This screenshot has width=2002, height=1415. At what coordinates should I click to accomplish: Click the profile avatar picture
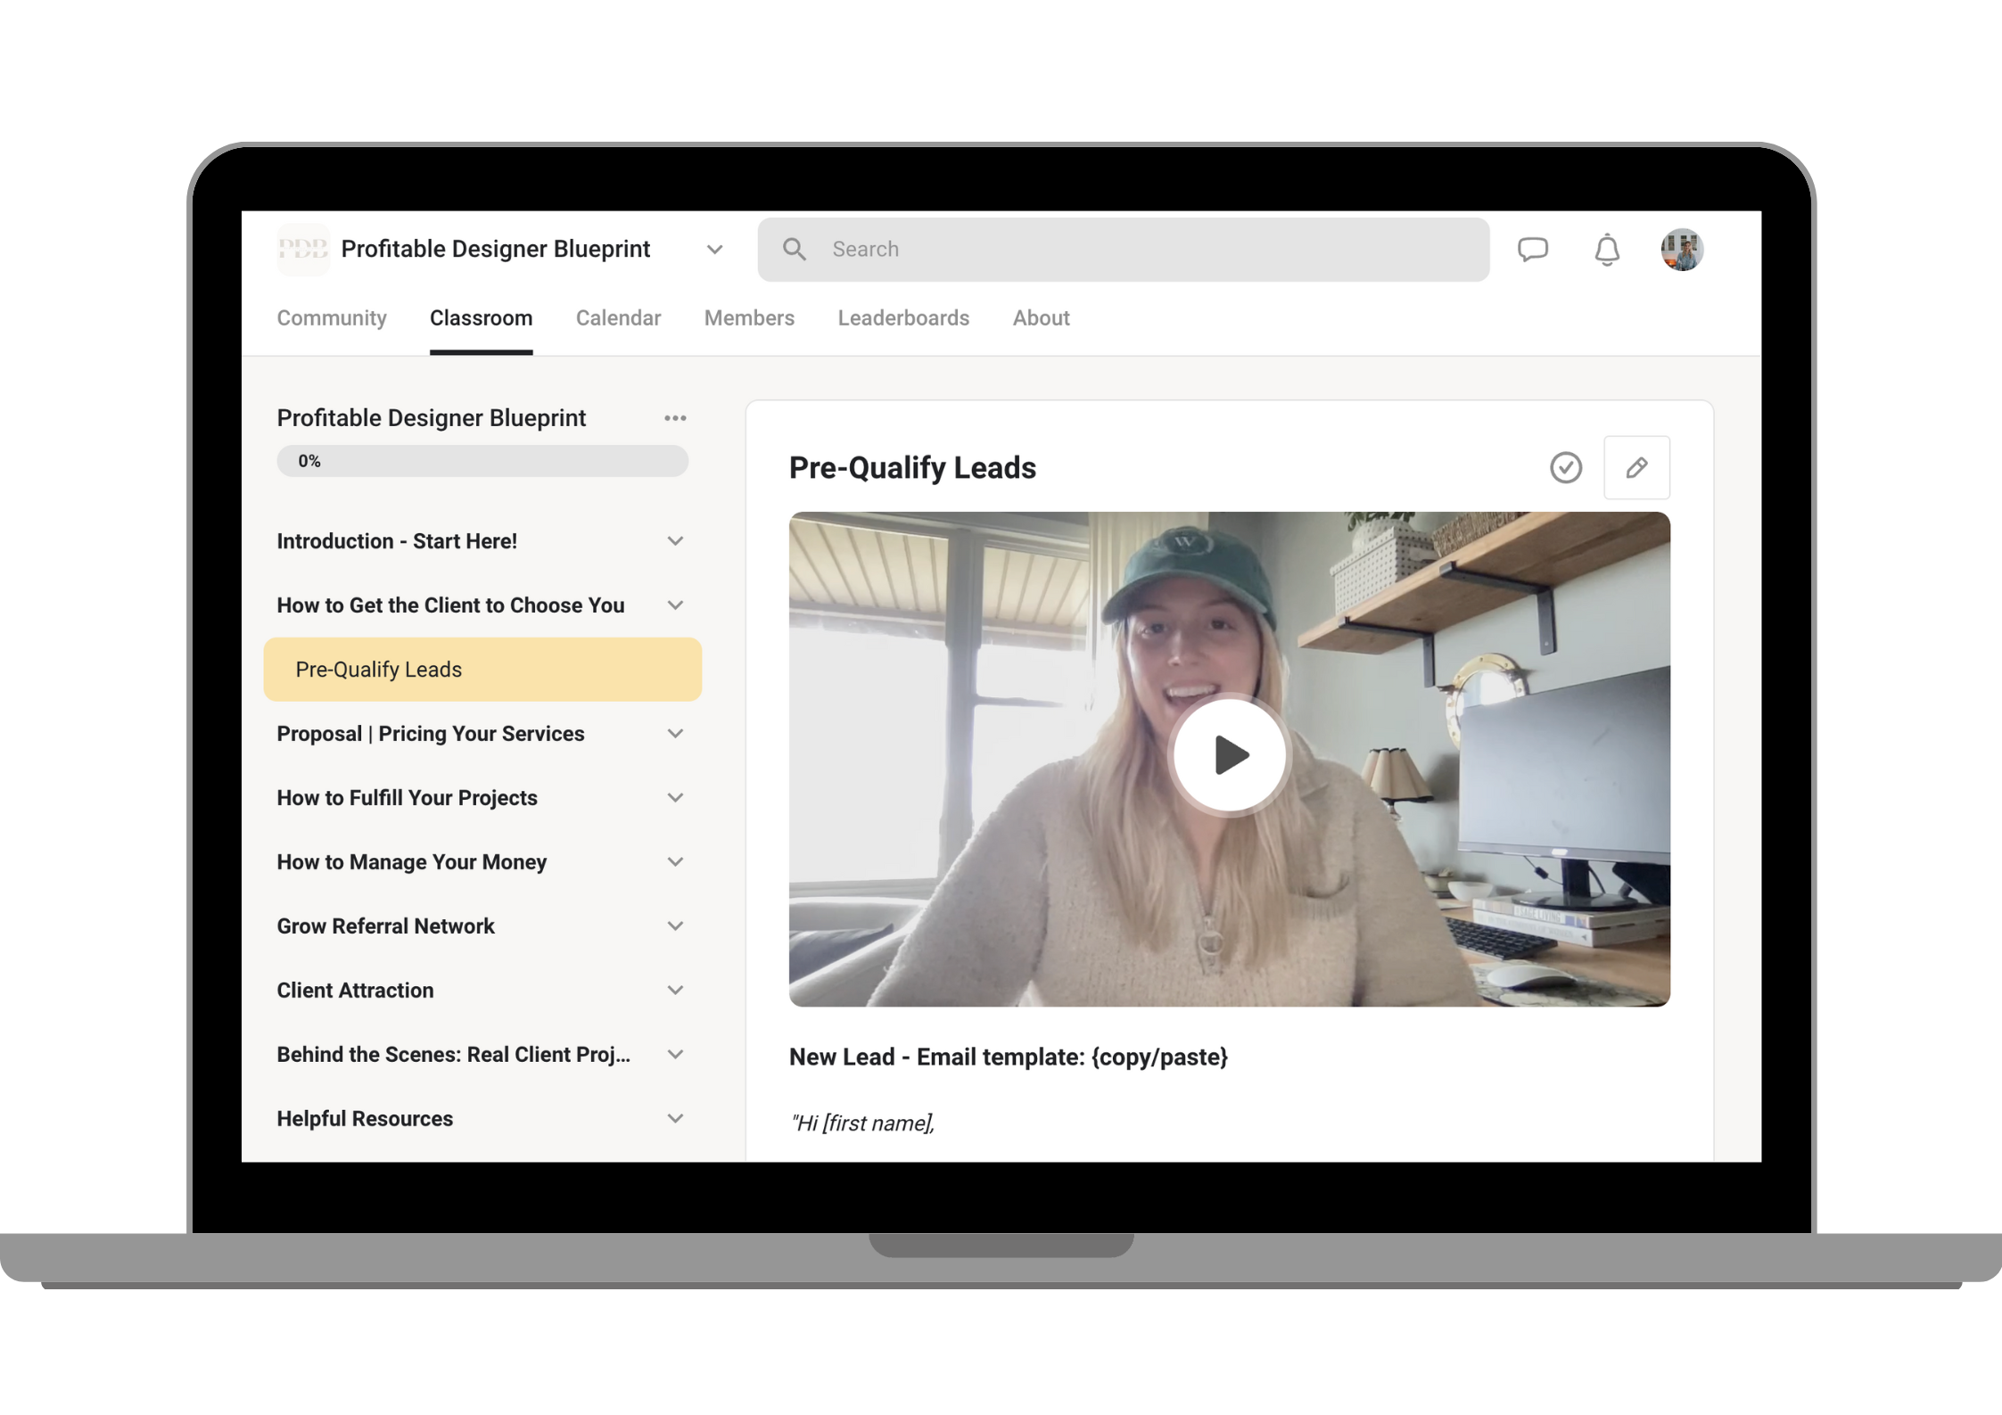pyautogui.click(x=1682, y=250)
